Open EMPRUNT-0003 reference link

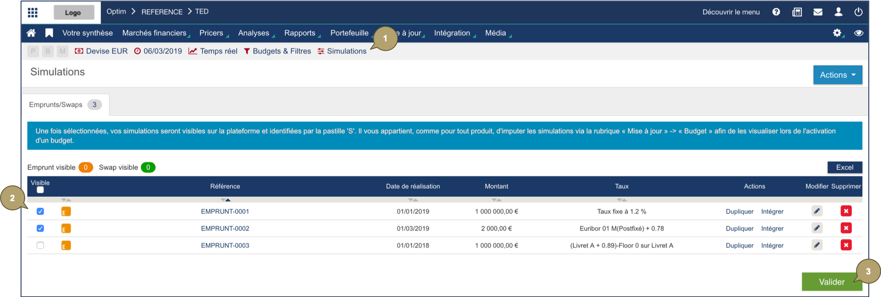225,245
